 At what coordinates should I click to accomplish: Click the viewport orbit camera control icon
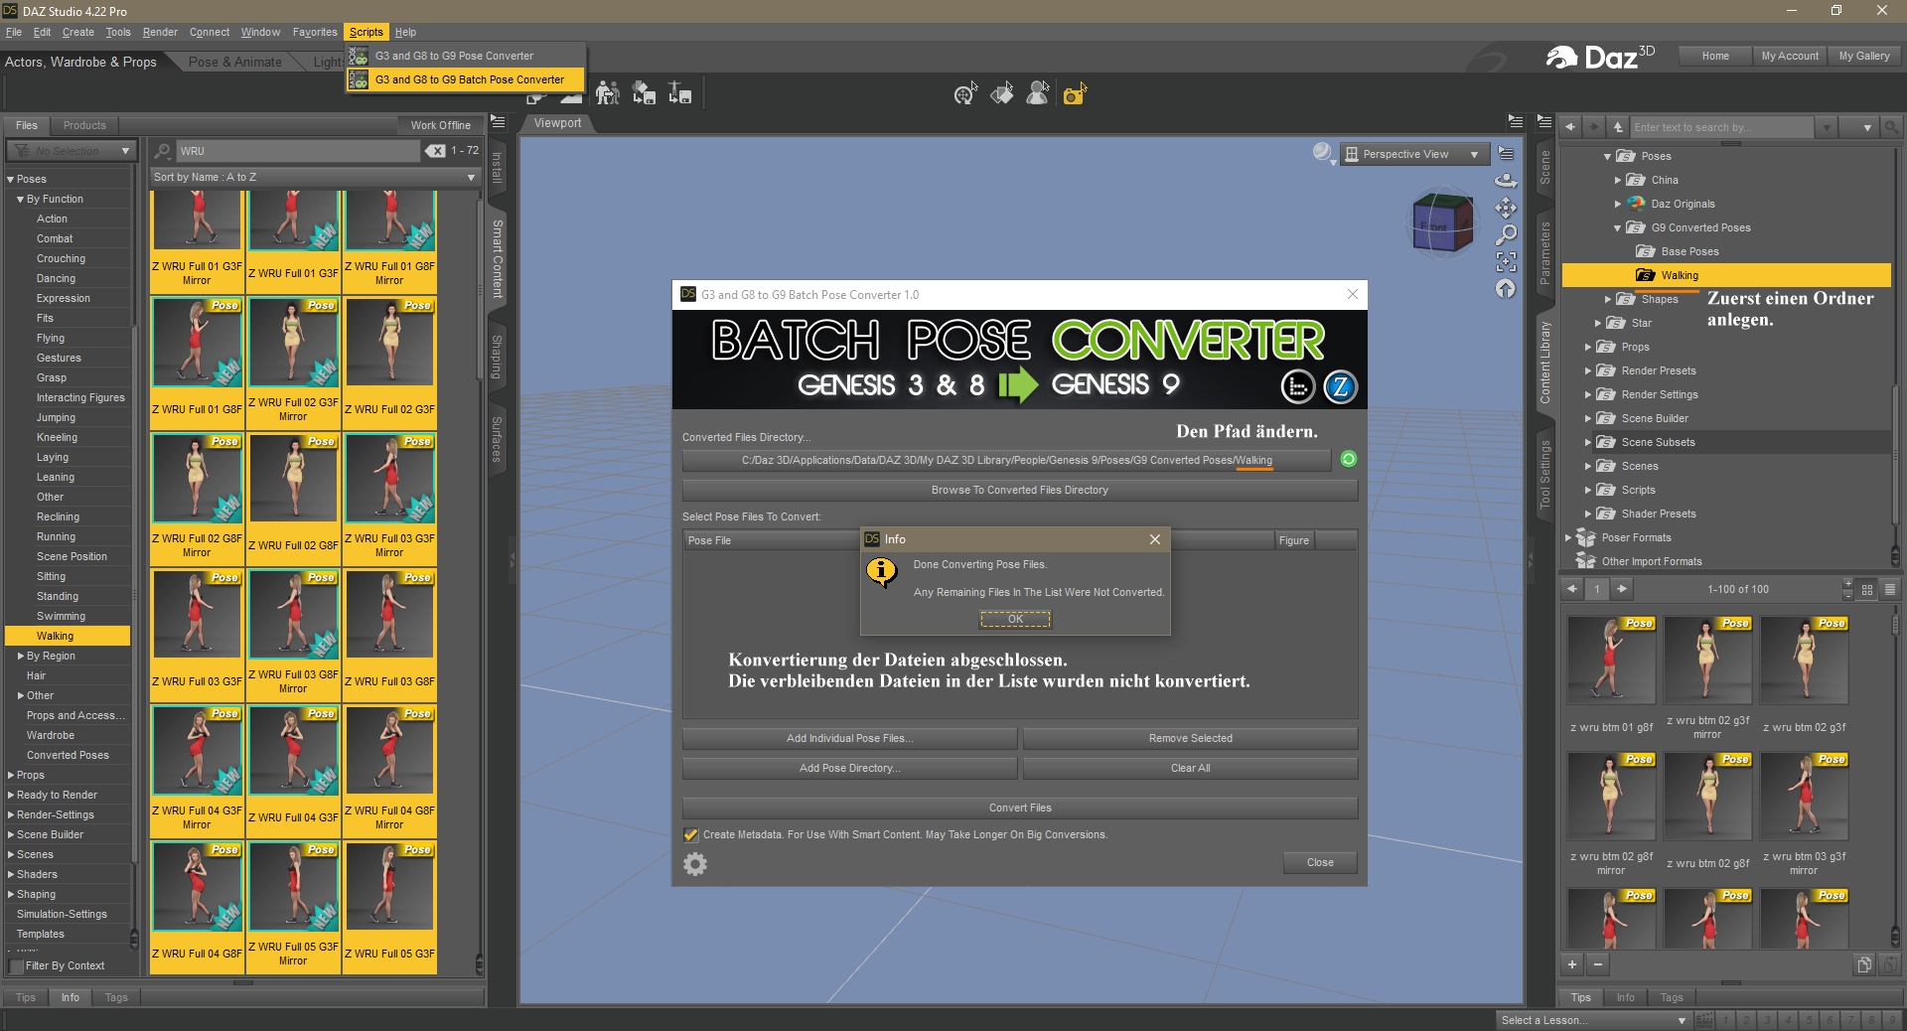coord(1506,181)
